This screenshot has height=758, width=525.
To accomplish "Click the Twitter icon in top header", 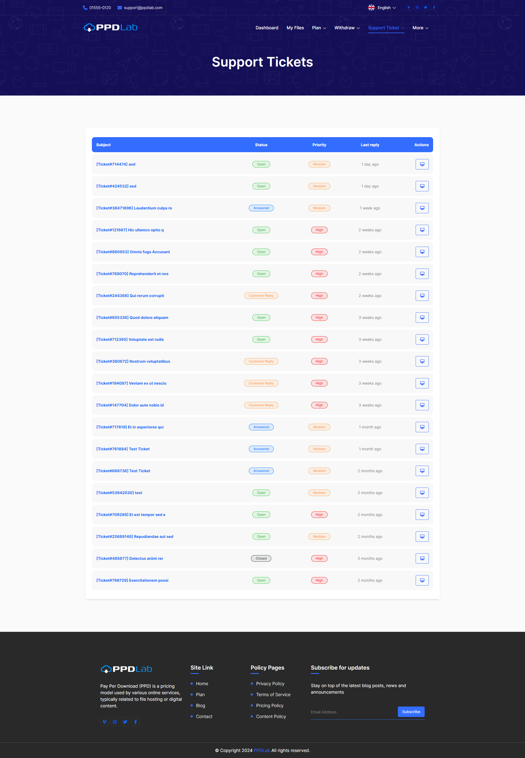I will tap(425, 8).
